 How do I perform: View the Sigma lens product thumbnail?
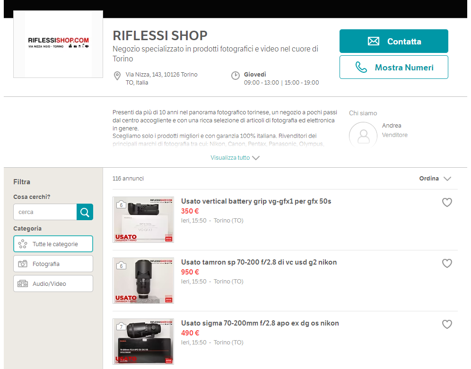coord(143,342)
